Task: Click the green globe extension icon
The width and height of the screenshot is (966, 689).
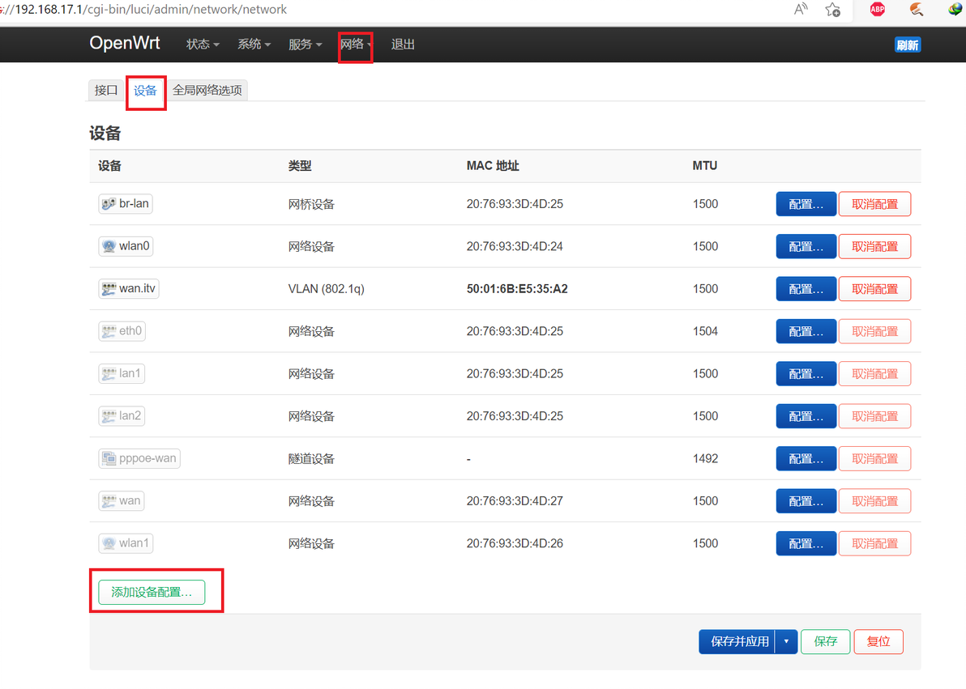Action: [955, 9]
